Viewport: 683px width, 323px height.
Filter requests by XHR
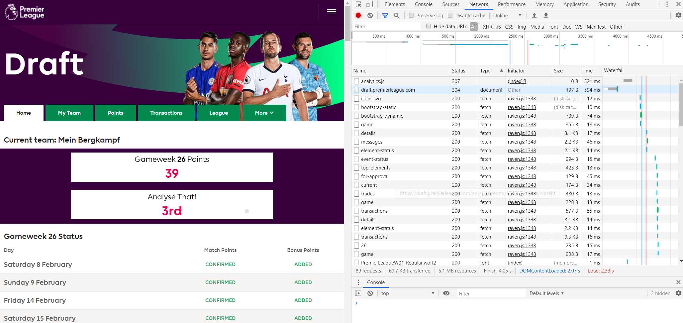tap(487, 27)
